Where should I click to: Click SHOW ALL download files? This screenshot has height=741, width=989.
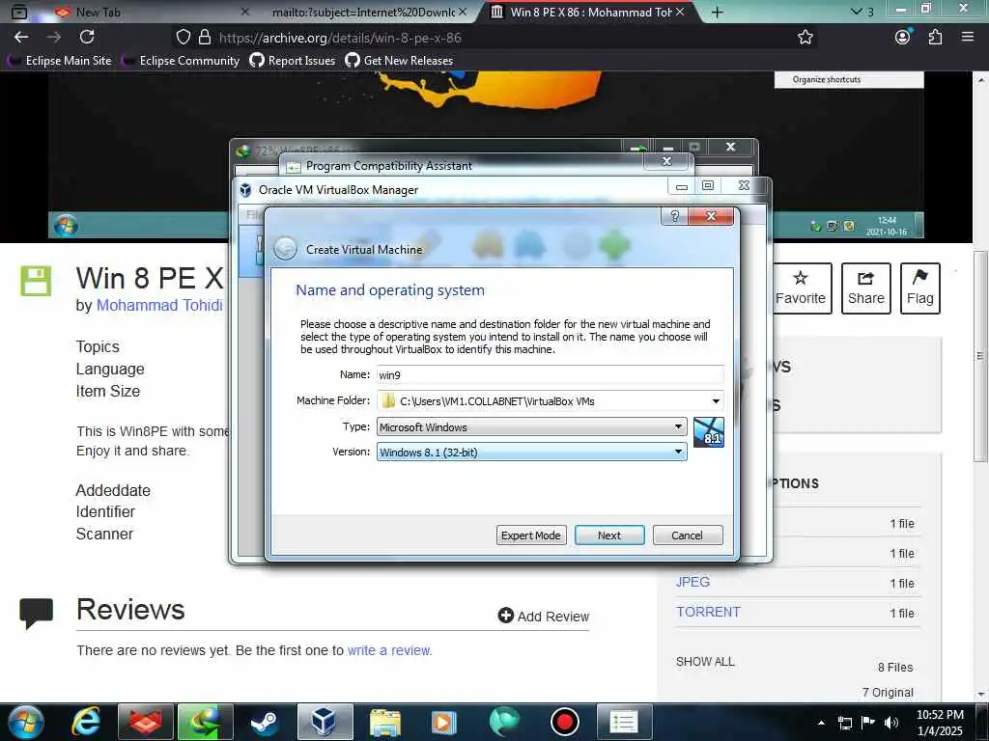705,662
